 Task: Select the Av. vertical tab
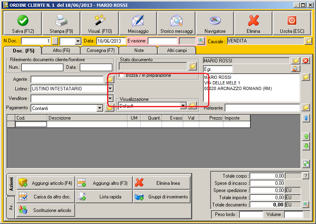pos(11,207)
